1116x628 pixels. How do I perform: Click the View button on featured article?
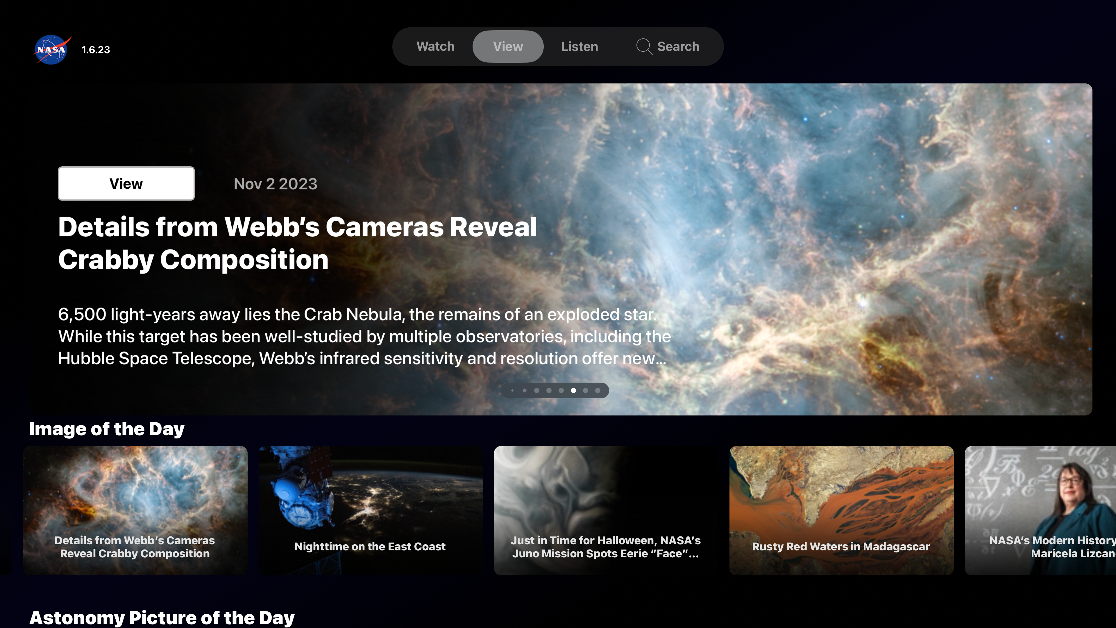[x=126, y=183]
